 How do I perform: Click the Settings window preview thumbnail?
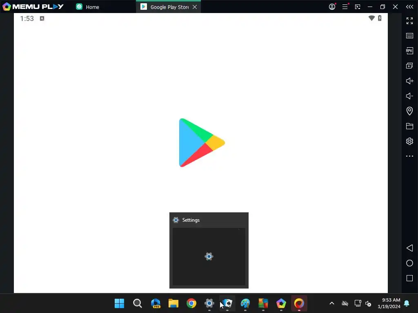pos(209,256)
